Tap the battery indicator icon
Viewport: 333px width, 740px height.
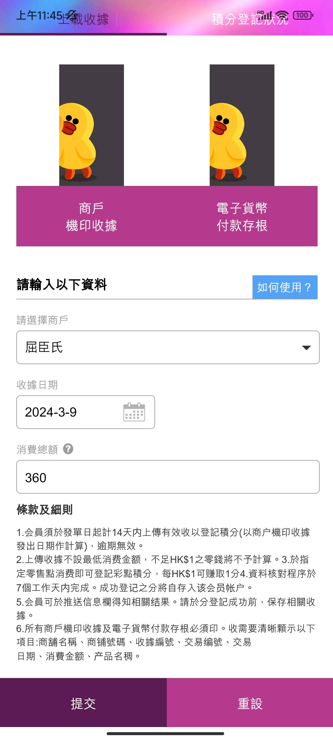[x=303, y=15]
